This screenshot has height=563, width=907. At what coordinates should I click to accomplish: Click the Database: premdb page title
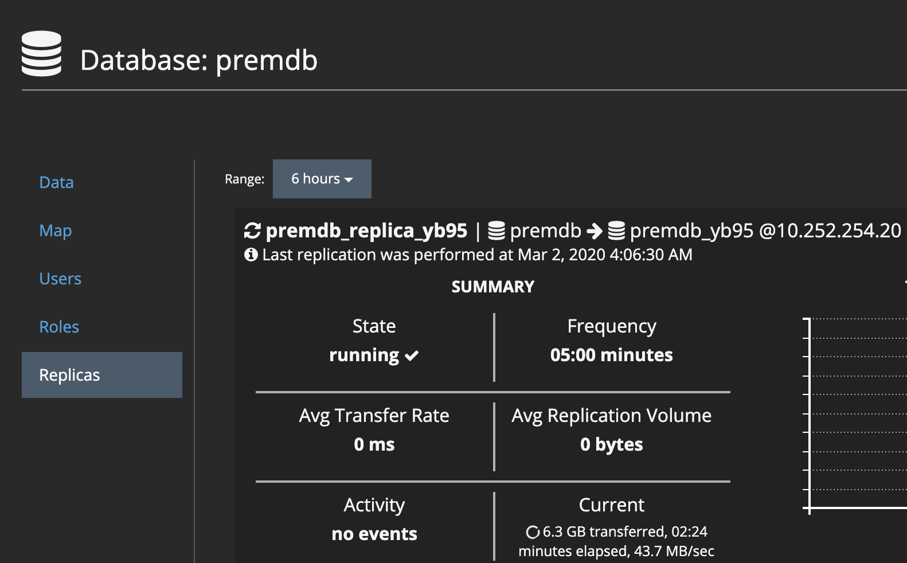tap(198, 60)
